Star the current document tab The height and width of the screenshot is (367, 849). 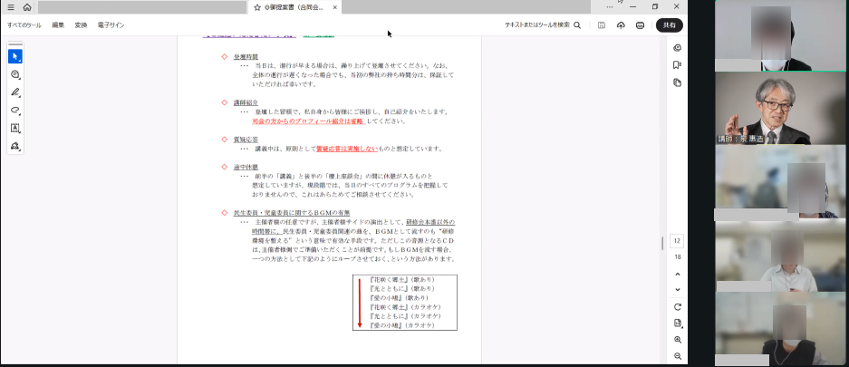tap(257, 7)
